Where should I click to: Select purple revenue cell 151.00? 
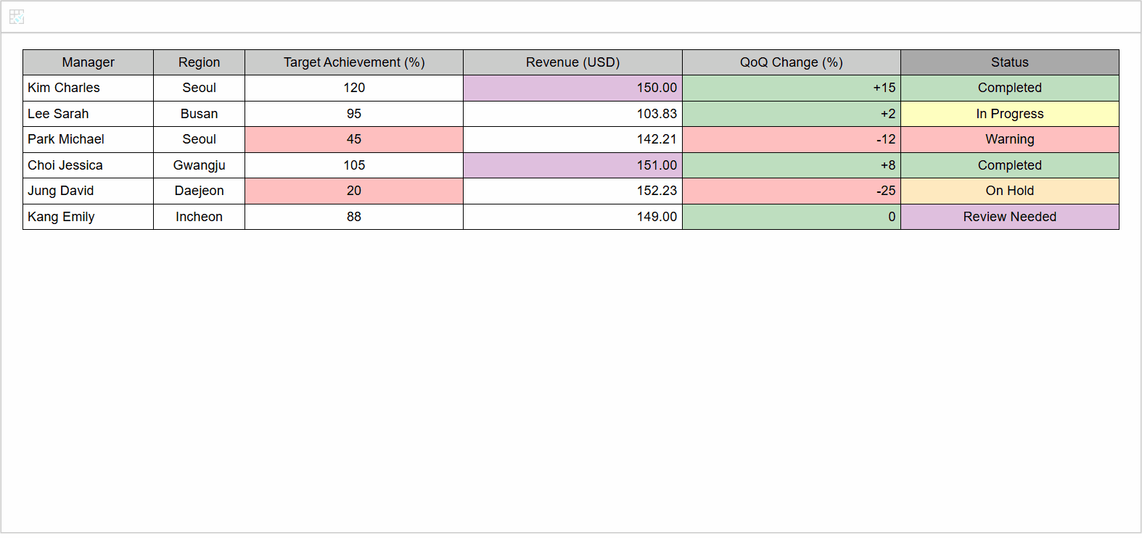pyautogui.click(x=572, y=165)
